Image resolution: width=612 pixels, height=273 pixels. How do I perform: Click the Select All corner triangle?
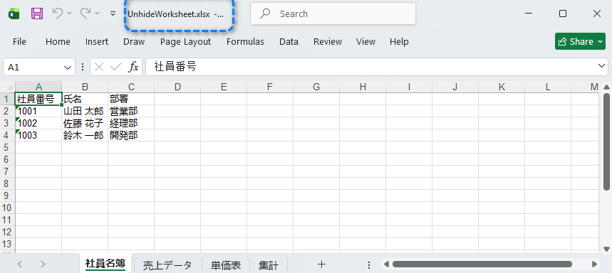7,87
